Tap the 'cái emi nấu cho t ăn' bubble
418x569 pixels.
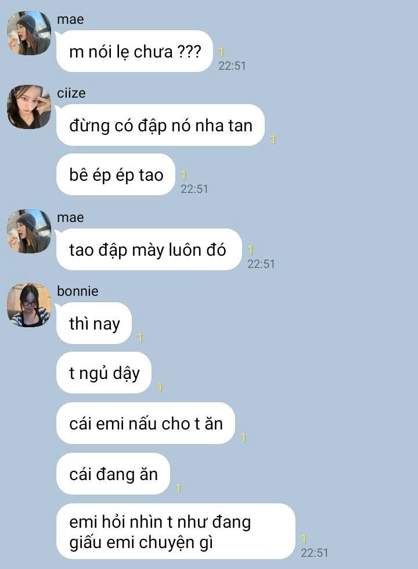point(146,423)
